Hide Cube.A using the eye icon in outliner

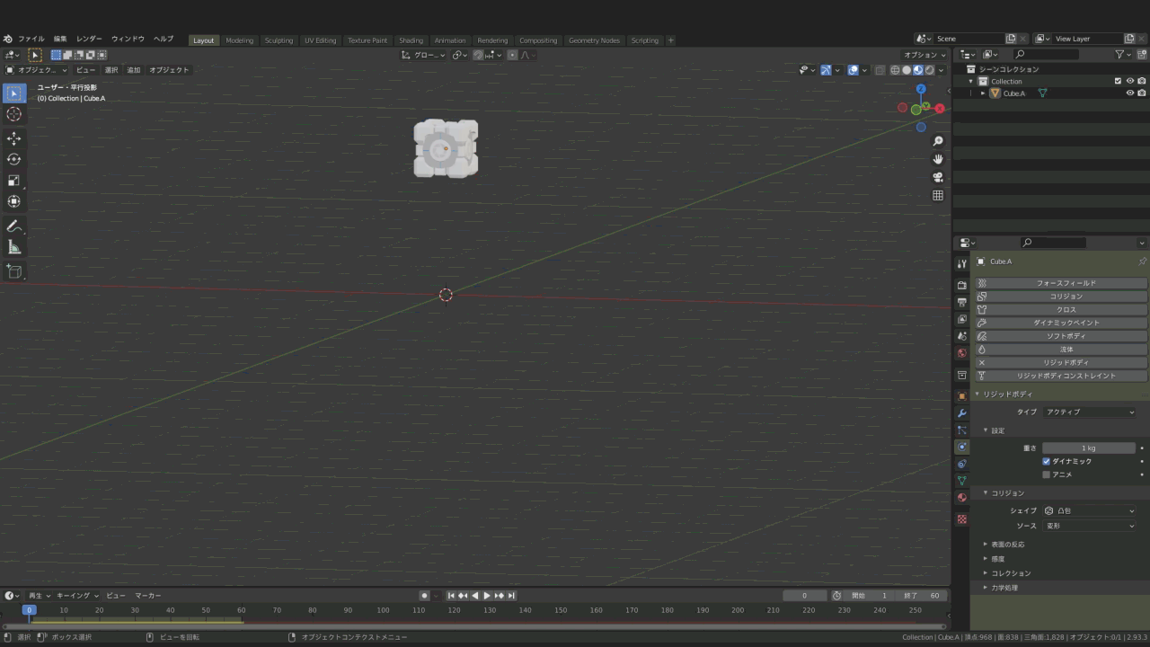1130,93
